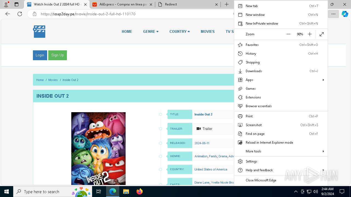The image size is (351, 197).
Task: Increase zoom with the plus button
Action: tap(310, 34)
